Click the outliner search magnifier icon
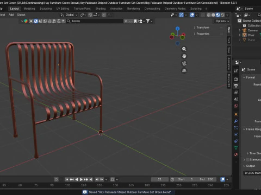The image size is (261, 195). point(259,15)
